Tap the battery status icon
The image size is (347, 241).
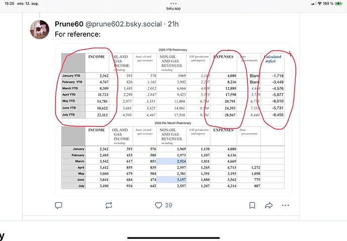[x=338, y=4]
